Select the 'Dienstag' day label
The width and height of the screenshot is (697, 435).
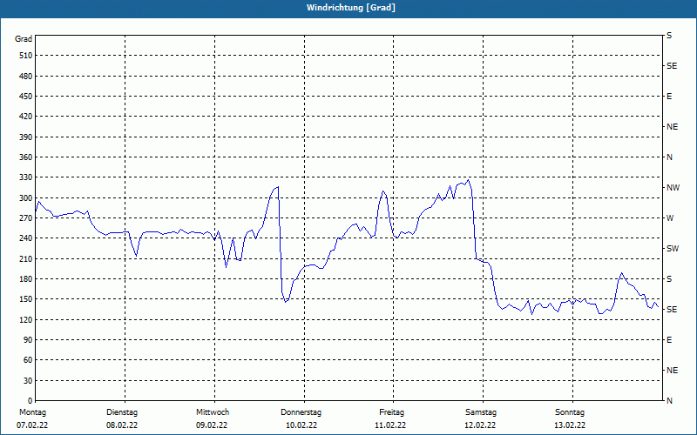coord(122,412)
